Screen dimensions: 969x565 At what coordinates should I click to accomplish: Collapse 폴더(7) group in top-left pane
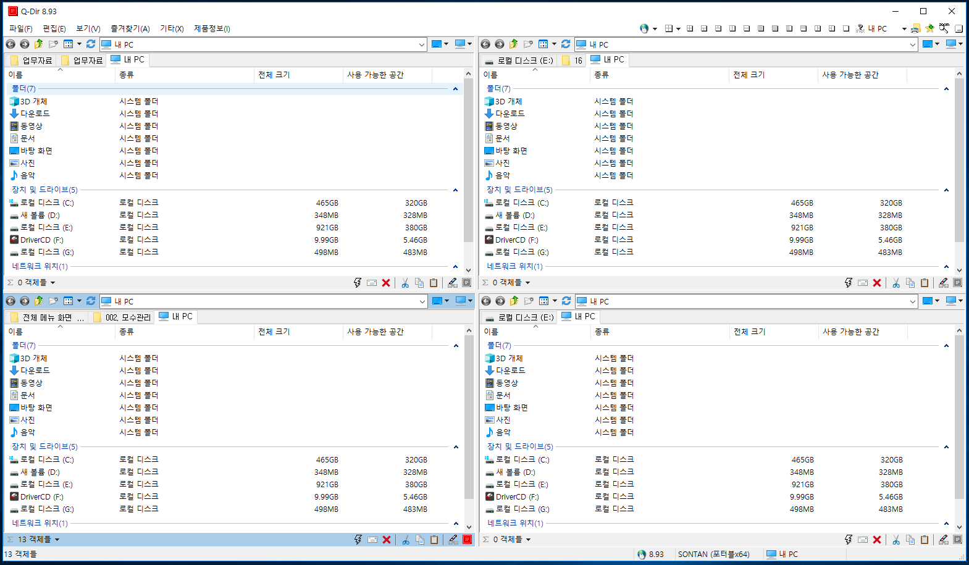[x=455, y=89]
